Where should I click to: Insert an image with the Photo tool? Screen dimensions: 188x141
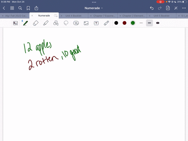tap(86, 23)
